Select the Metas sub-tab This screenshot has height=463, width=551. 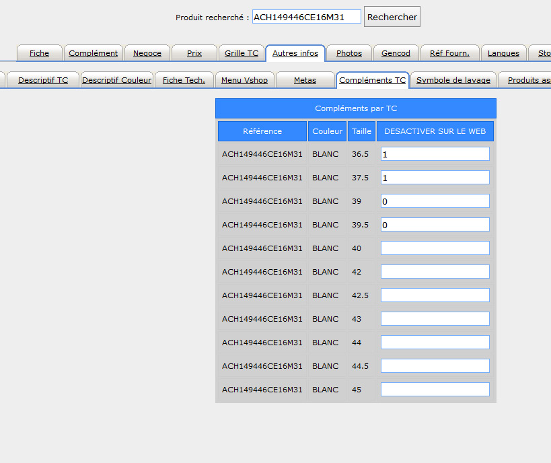(305, 80)
